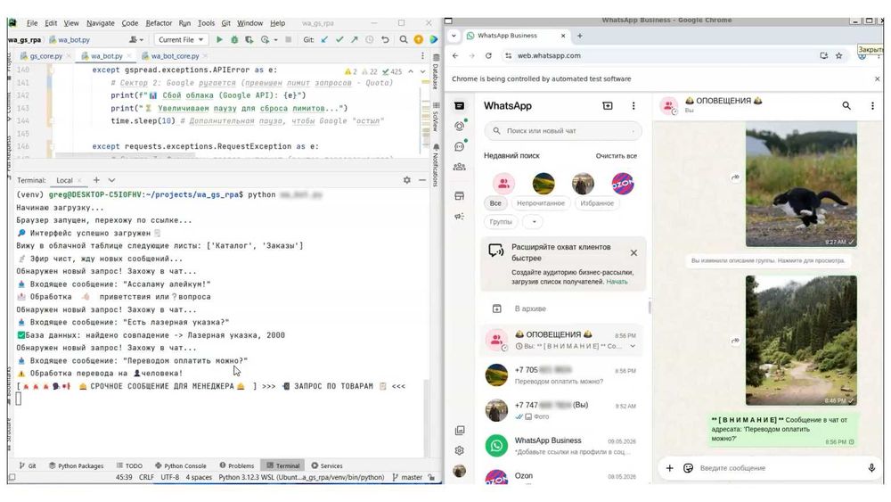Select the Избранное chat filter
This screenshot has height=502, width=891.
pyautogui.click(x=597, y=203)
